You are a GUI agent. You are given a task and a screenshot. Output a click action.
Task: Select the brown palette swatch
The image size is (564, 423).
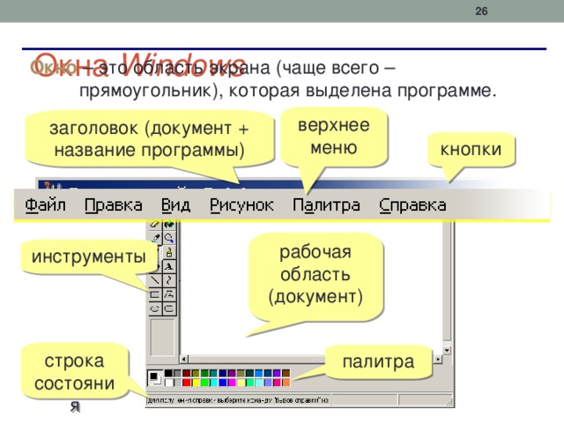coord(286,373)
